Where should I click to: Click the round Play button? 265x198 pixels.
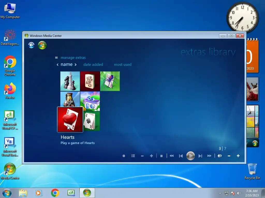(190, 156)
